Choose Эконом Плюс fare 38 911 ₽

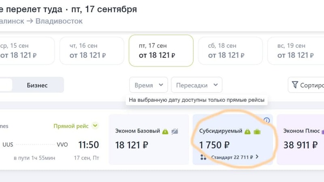coord(301,139)
